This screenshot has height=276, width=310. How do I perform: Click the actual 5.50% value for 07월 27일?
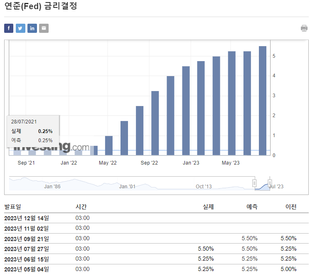pos(206,249)
